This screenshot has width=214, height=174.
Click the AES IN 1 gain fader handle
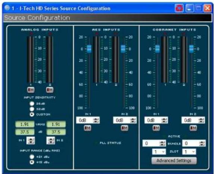89,49
